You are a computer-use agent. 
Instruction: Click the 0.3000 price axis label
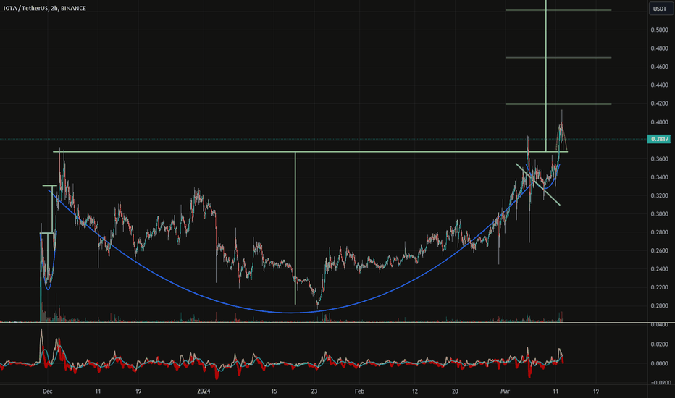(x=660, y=214)
